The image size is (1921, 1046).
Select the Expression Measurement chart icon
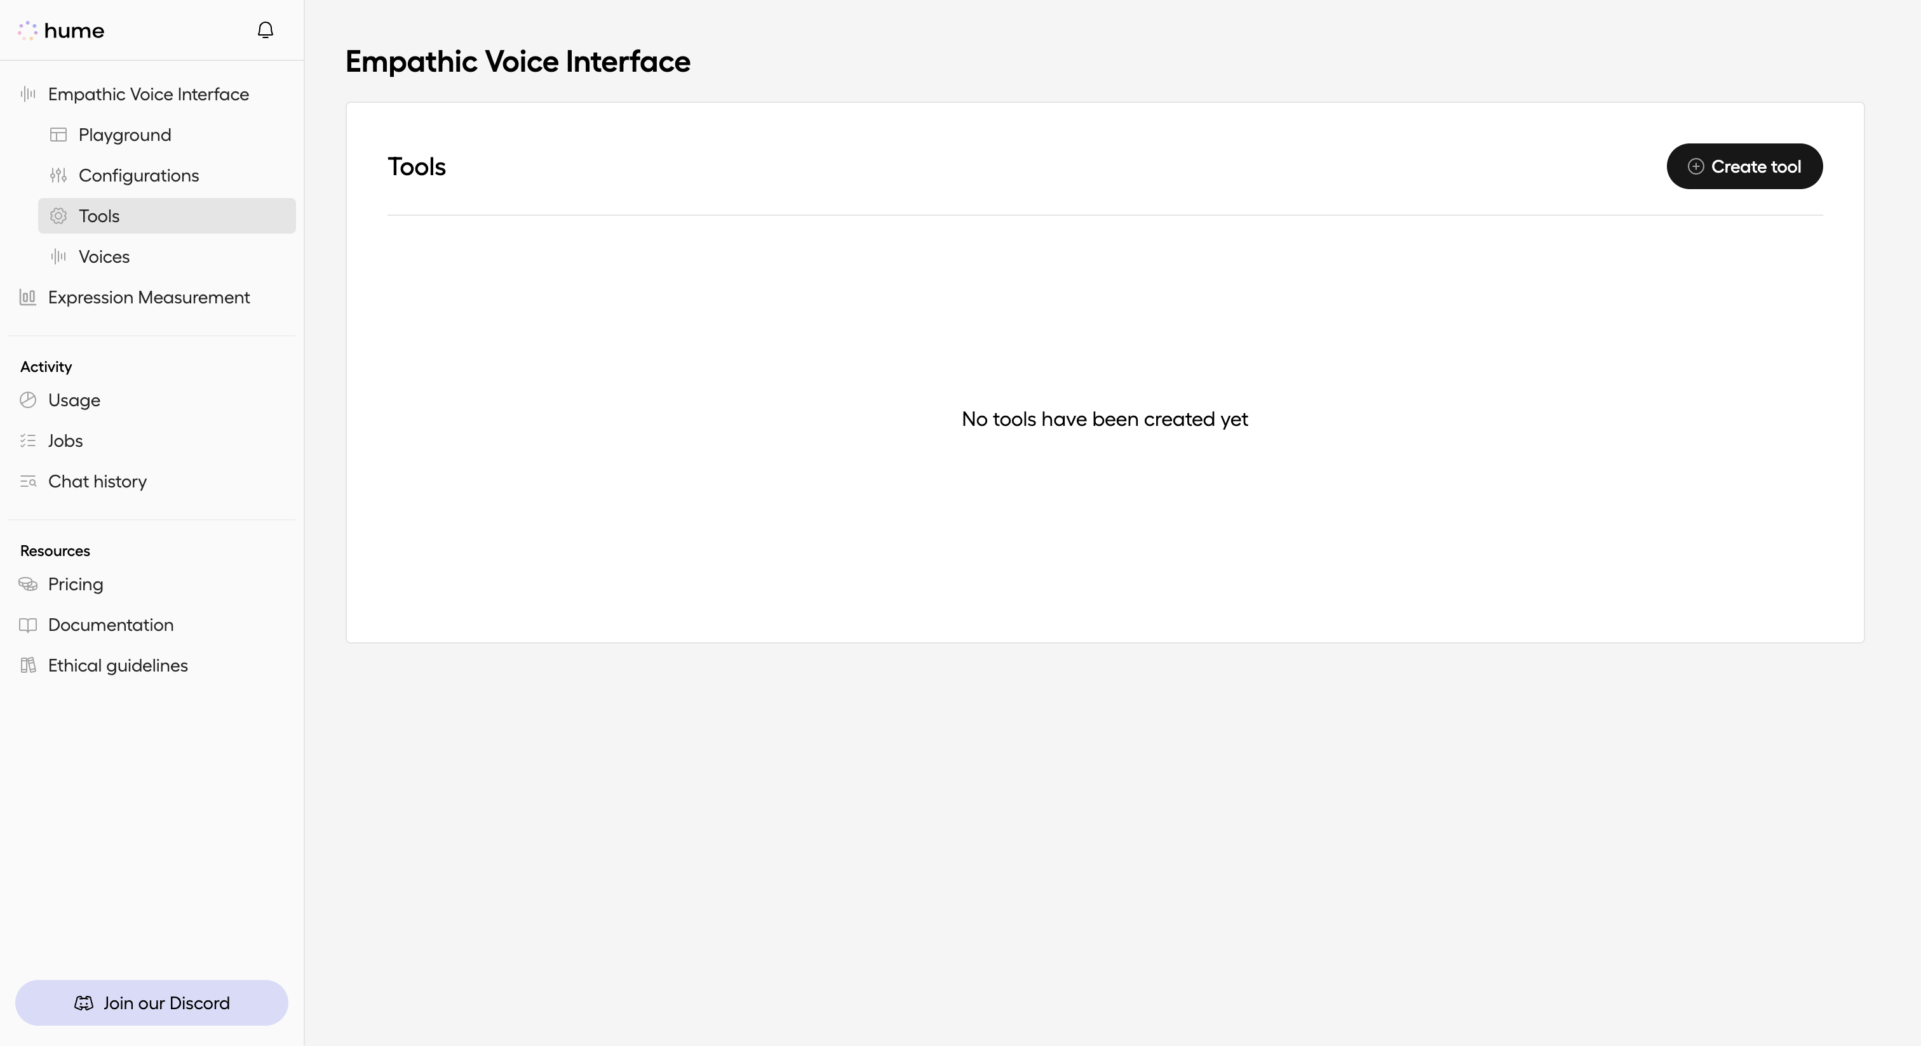pyautogui.click(x=27, y=296)
